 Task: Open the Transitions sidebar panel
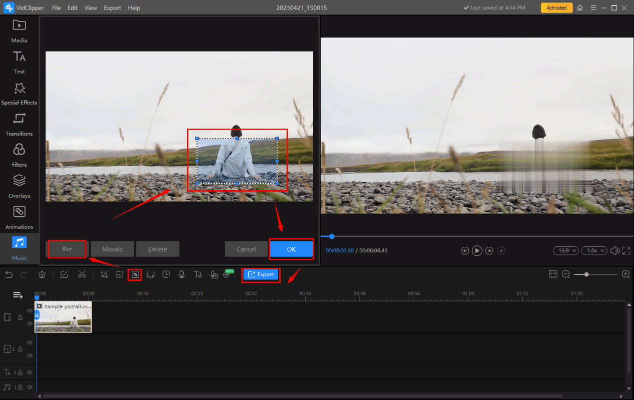(x=19, y=125)
